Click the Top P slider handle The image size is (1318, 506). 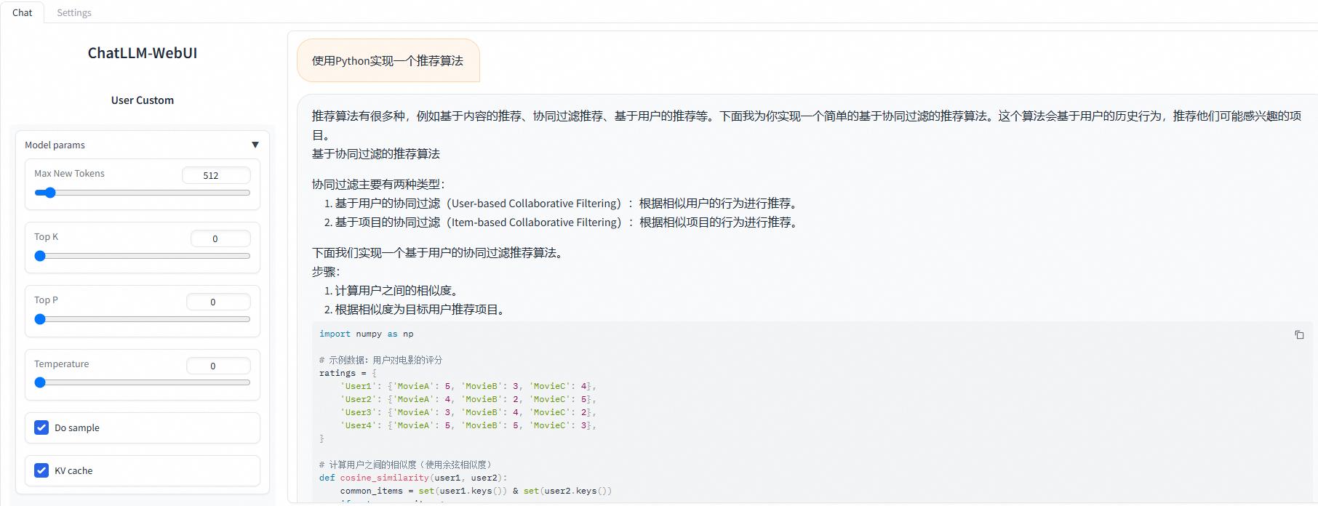[x=40, y=319]
